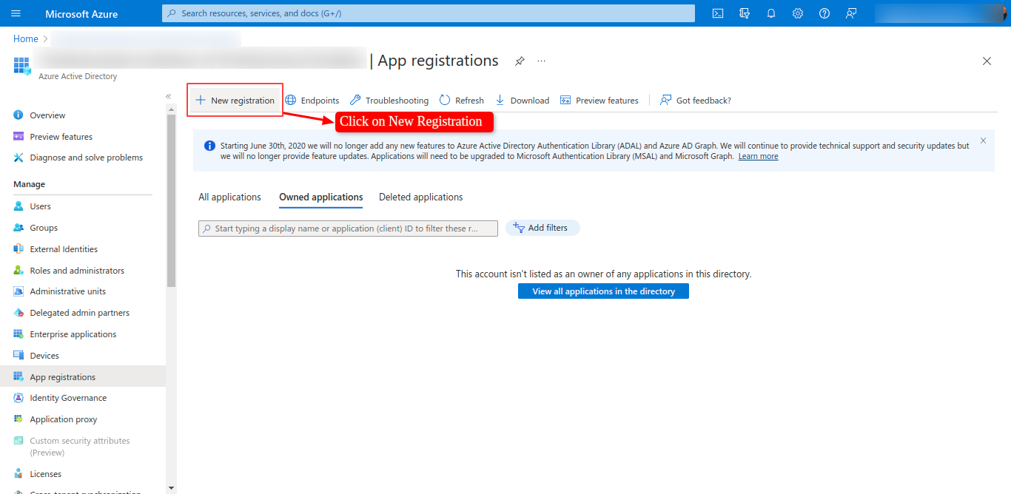Go to Home breadcrumb link
The image size is (1011, 494).
coord(26,38)
